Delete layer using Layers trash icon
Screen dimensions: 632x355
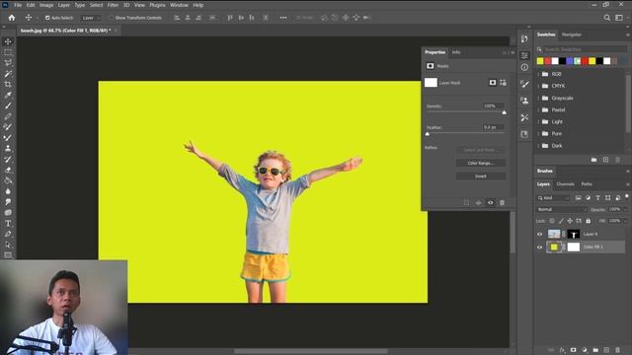coord(617,350)
